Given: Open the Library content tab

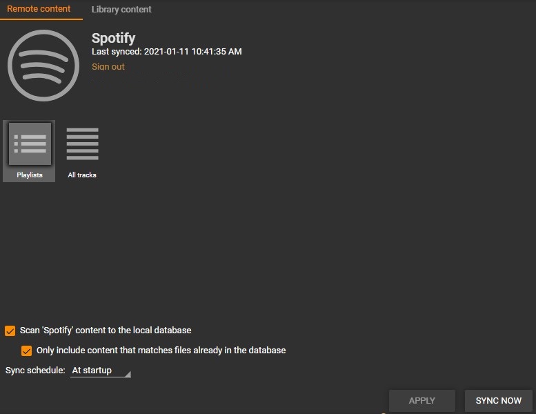Looking at the screenshot, I should pos(121,10).
